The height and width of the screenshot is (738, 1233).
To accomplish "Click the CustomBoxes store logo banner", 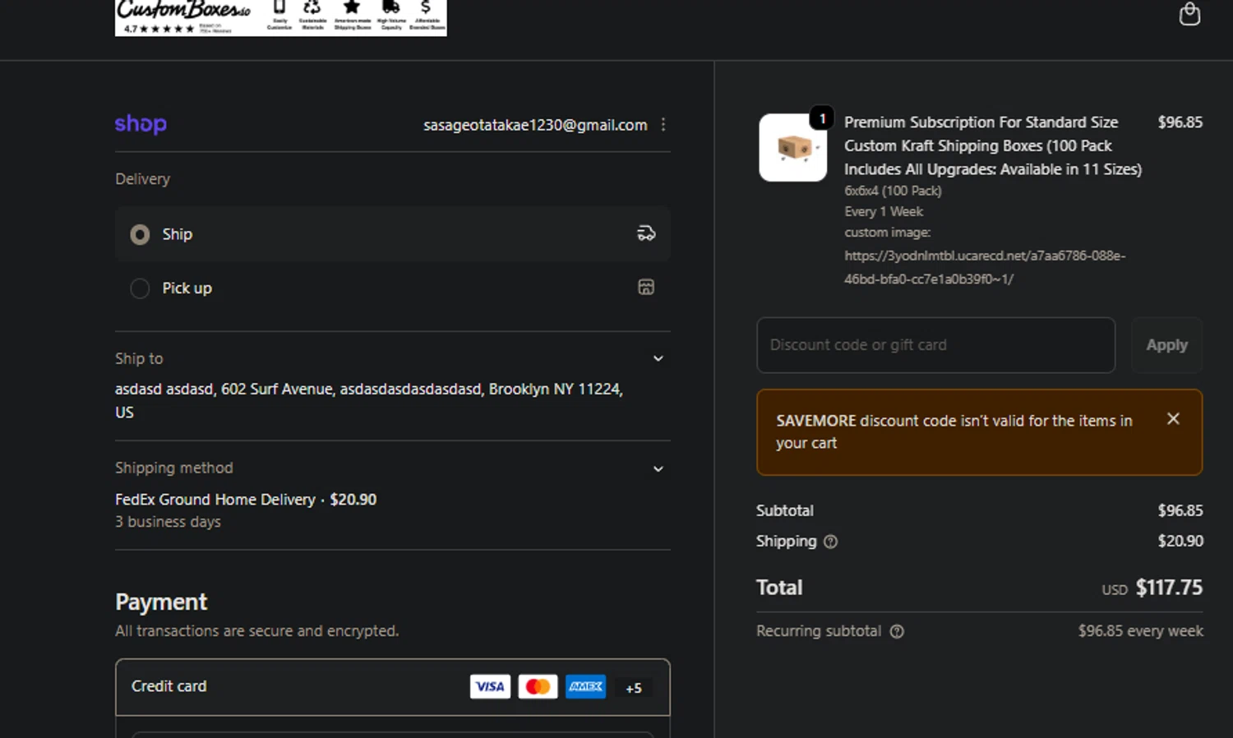I will 281,17.
